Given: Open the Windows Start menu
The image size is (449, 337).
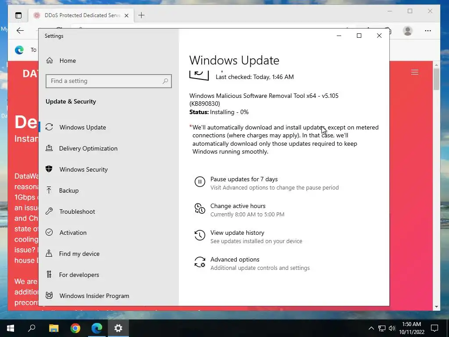Looking at the screenshot, I should click(x=11, y=328).
